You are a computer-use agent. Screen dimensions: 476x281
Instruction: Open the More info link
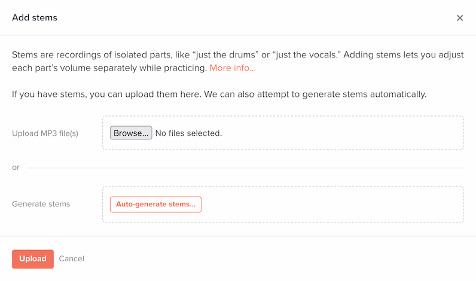[x=233, y=68]
